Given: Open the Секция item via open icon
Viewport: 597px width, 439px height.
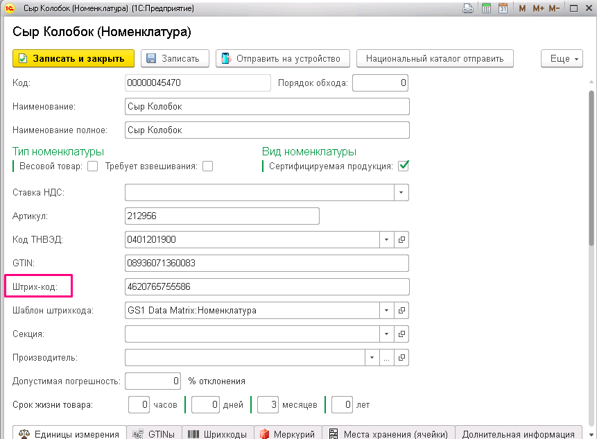Looking at the screenshot, I should coord(401,334).
